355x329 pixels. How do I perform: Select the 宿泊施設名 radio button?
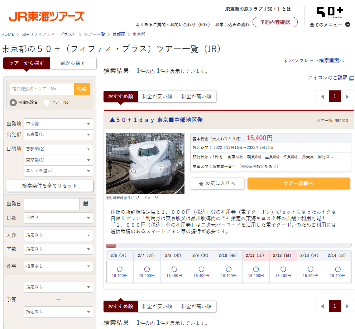(x=13, y=103)
